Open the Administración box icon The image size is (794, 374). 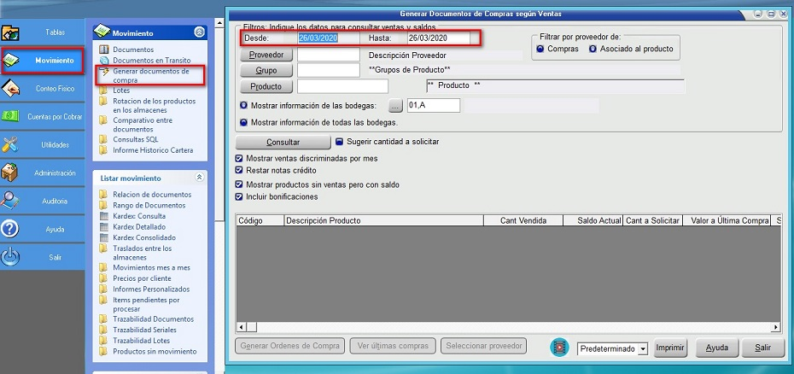coord(11,172)
